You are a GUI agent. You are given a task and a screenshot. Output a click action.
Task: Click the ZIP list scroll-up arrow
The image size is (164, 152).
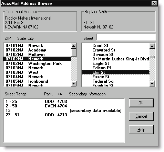[74, 46]
